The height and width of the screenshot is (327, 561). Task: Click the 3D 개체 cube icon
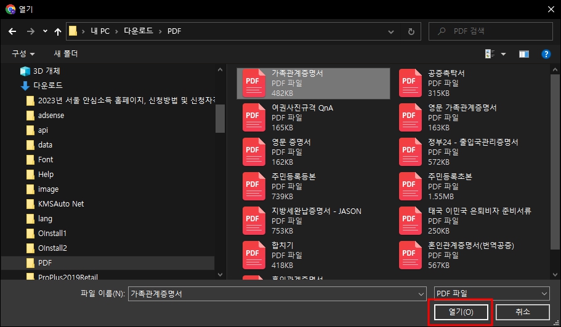click(x=25, y=71)
